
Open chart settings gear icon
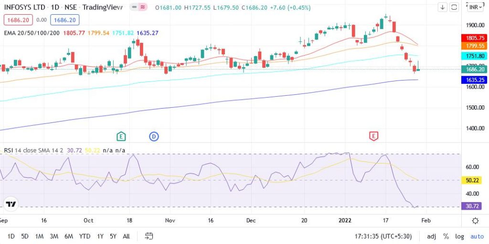point(475,221)
